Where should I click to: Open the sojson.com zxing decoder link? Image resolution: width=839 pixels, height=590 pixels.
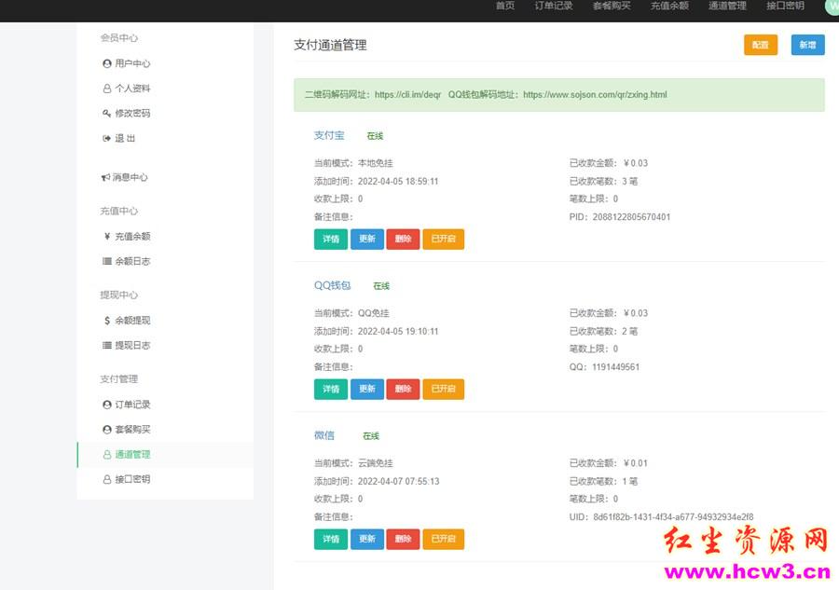click(x=595, y=95)
